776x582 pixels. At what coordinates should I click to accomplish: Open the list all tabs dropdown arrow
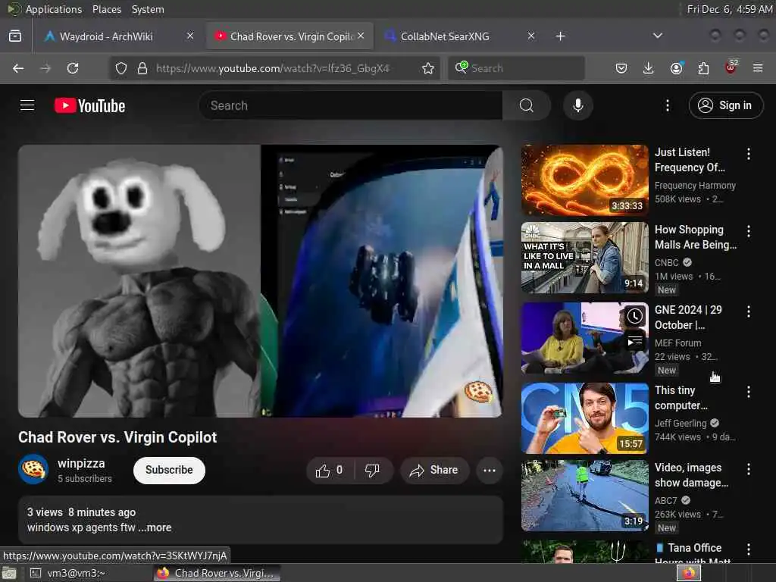click(657, 36)
